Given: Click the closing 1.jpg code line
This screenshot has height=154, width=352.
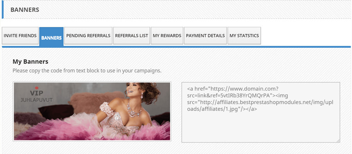Looking at the screenshot, I should coord(222,109).
